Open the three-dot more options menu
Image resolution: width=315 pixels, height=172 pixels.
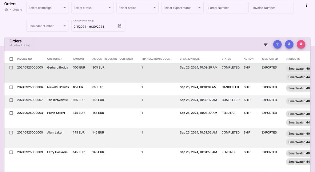(x=306, y=5)
